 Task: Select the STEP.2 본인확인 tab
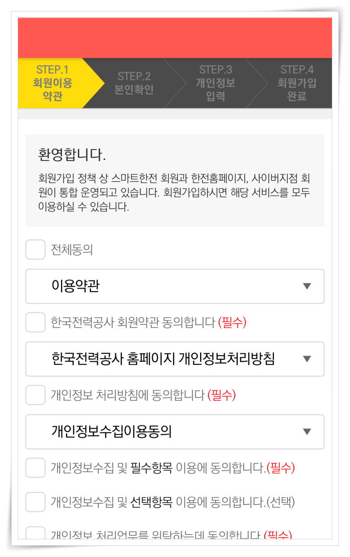pyautogui.click(x=134, y=83)
